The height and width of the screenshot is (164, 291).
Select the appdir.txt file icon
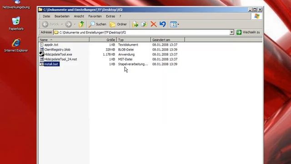coord(41,45)
